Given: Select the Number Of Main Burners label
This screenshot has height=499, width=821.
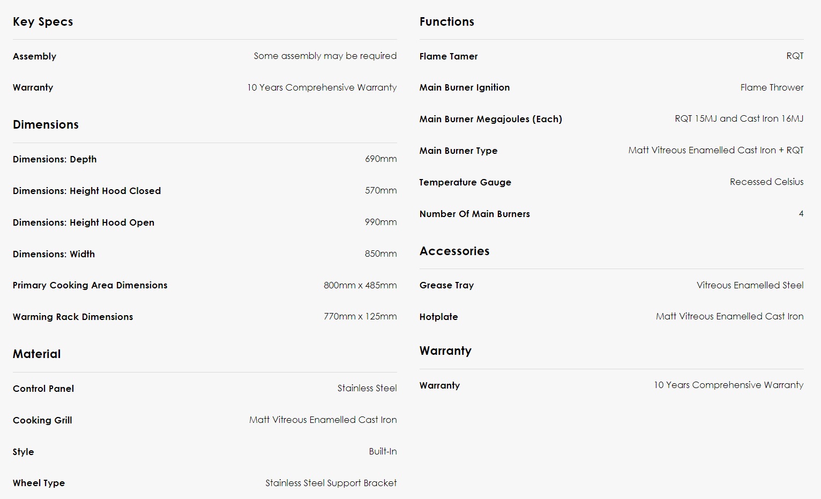Looking at the screenshot, I should 475,214.
